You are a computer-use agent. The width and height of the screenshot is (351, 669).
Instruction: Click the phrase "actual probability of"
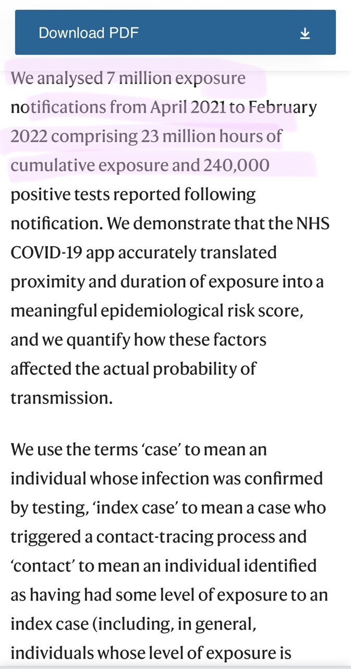(175, 368)
